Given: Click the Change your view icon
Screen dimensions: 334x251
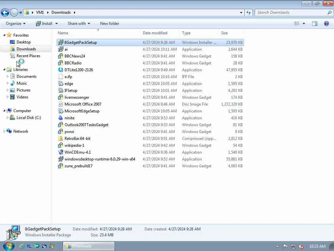Looking at the screenshot, I should point(297,24).
